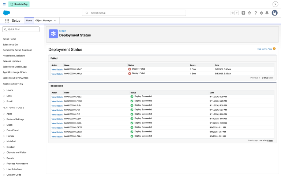Click the red failed icon for 0AfG100000LNEe7
Screen dimensions: 281x176
(130, 69)
